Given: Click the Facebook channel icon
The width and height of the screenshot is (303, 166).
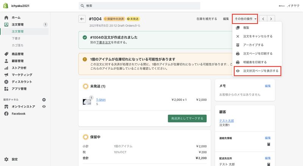Looking at the screenshot, I should (x=6, y=114).
